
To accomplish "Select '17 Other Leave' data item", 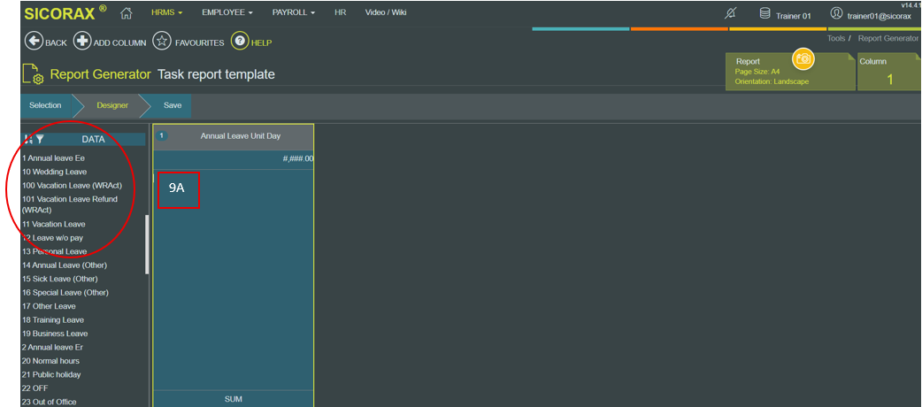I will [x=49, y=306].
